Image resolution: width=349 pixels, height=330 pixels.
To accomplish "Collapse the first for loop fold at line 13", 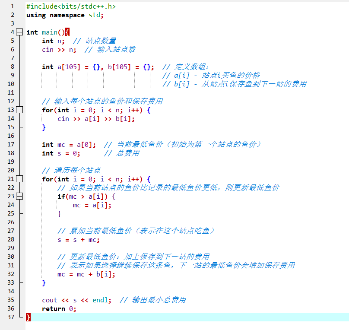I will [x=19, y=110].
